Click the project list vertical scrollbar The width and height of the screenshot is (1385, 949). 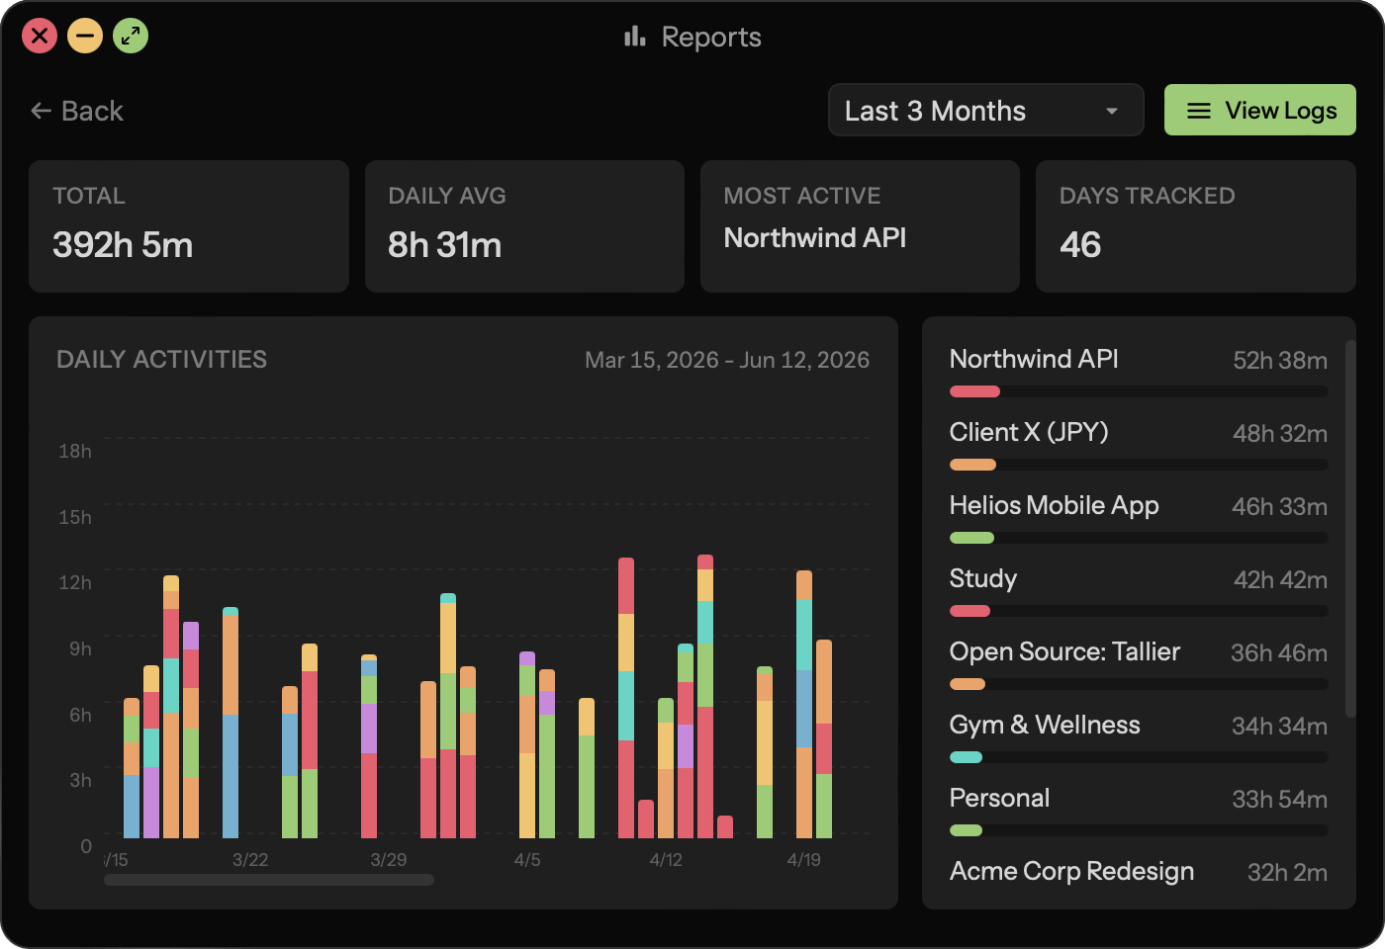pyautogui.click(x=1350, y=529)
